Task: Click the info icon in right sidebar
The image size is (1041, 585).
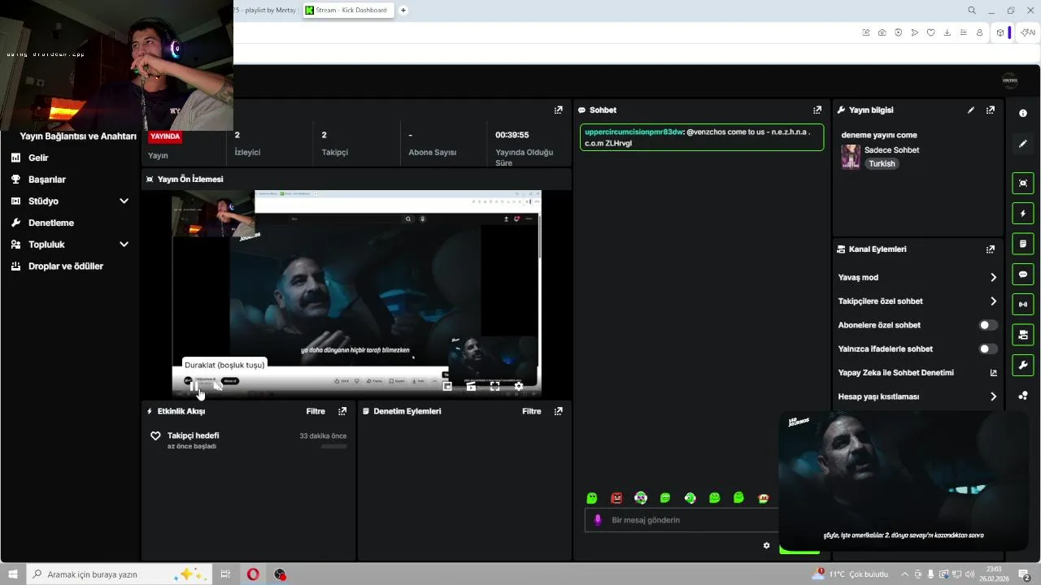Action: (x=1023, y=113)
